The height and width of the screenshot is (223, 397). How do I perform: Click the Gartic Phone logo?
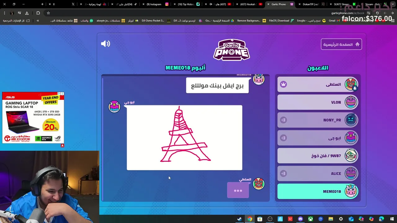point(231,50)
